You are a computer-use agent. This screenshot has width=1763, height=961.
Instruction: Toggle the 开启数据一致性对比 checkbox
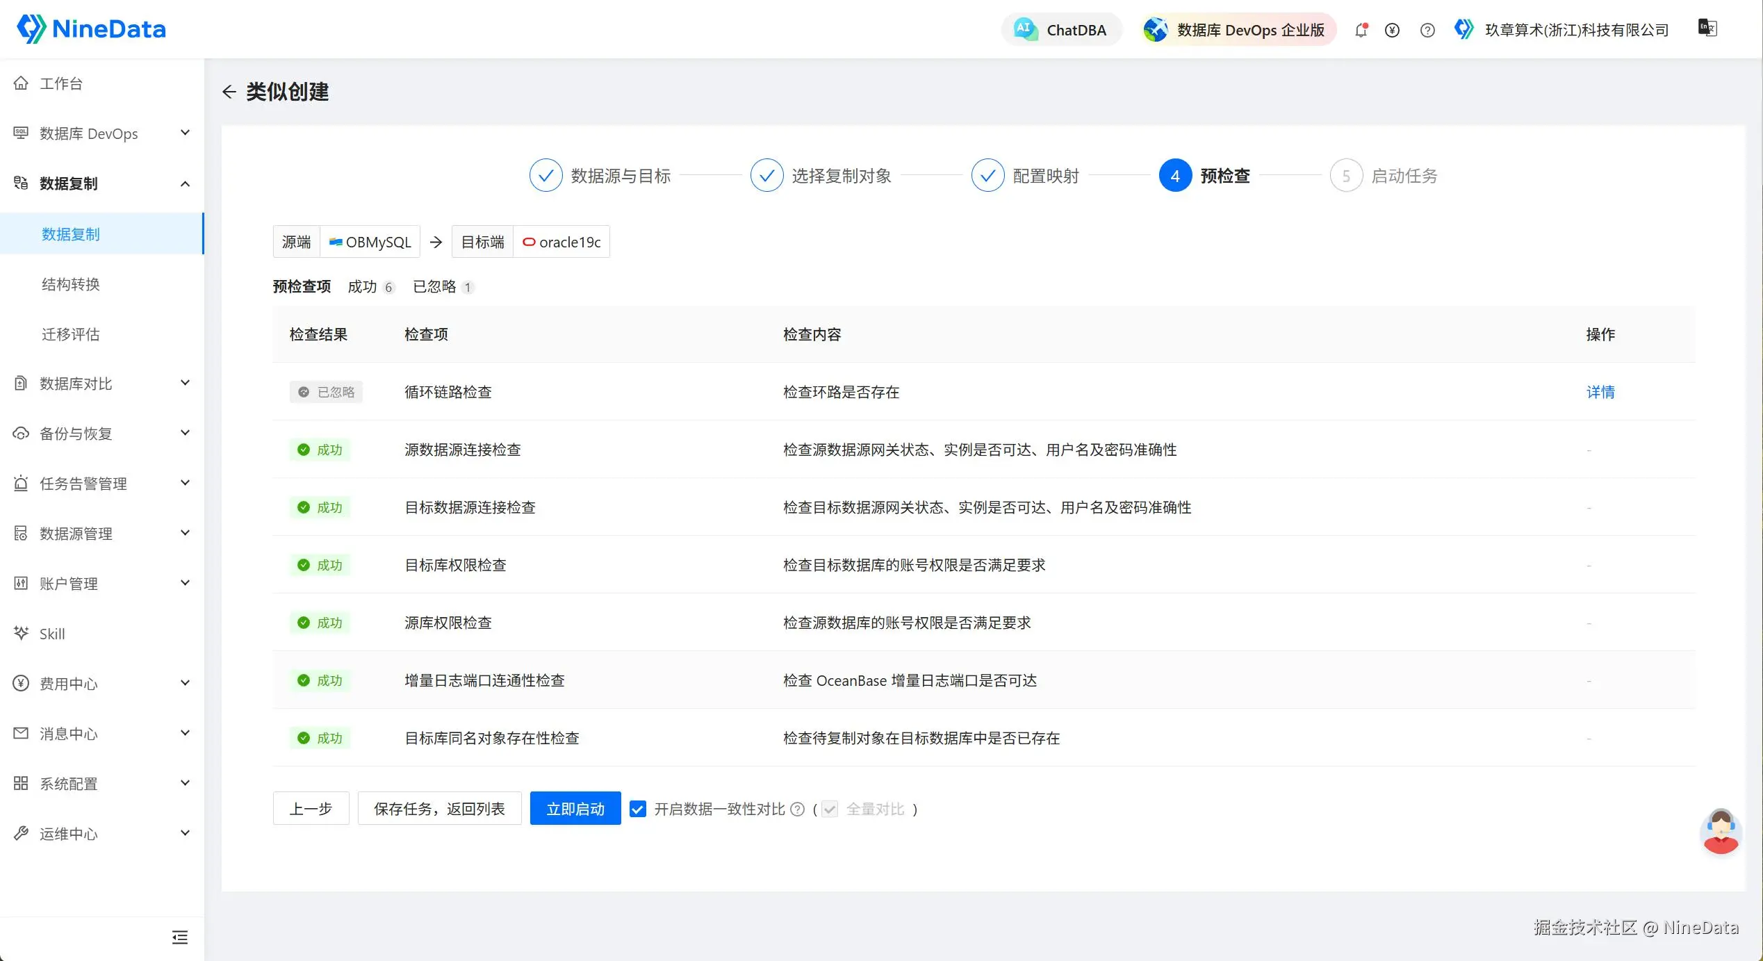pos(637,809)
